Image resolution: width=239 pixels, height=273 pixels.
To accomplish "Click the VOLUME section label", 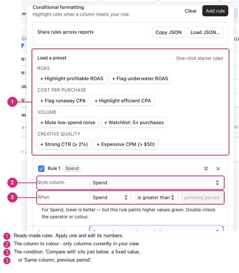I will click(x=47, y=112).
